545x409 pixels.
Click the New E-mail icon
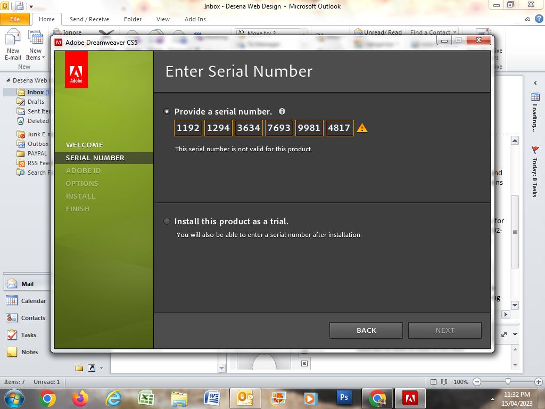pos(13,45)
